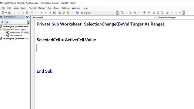194x109 pixels.
Task: Select ThisWorkbook in project tree
Action: (16, 36)
